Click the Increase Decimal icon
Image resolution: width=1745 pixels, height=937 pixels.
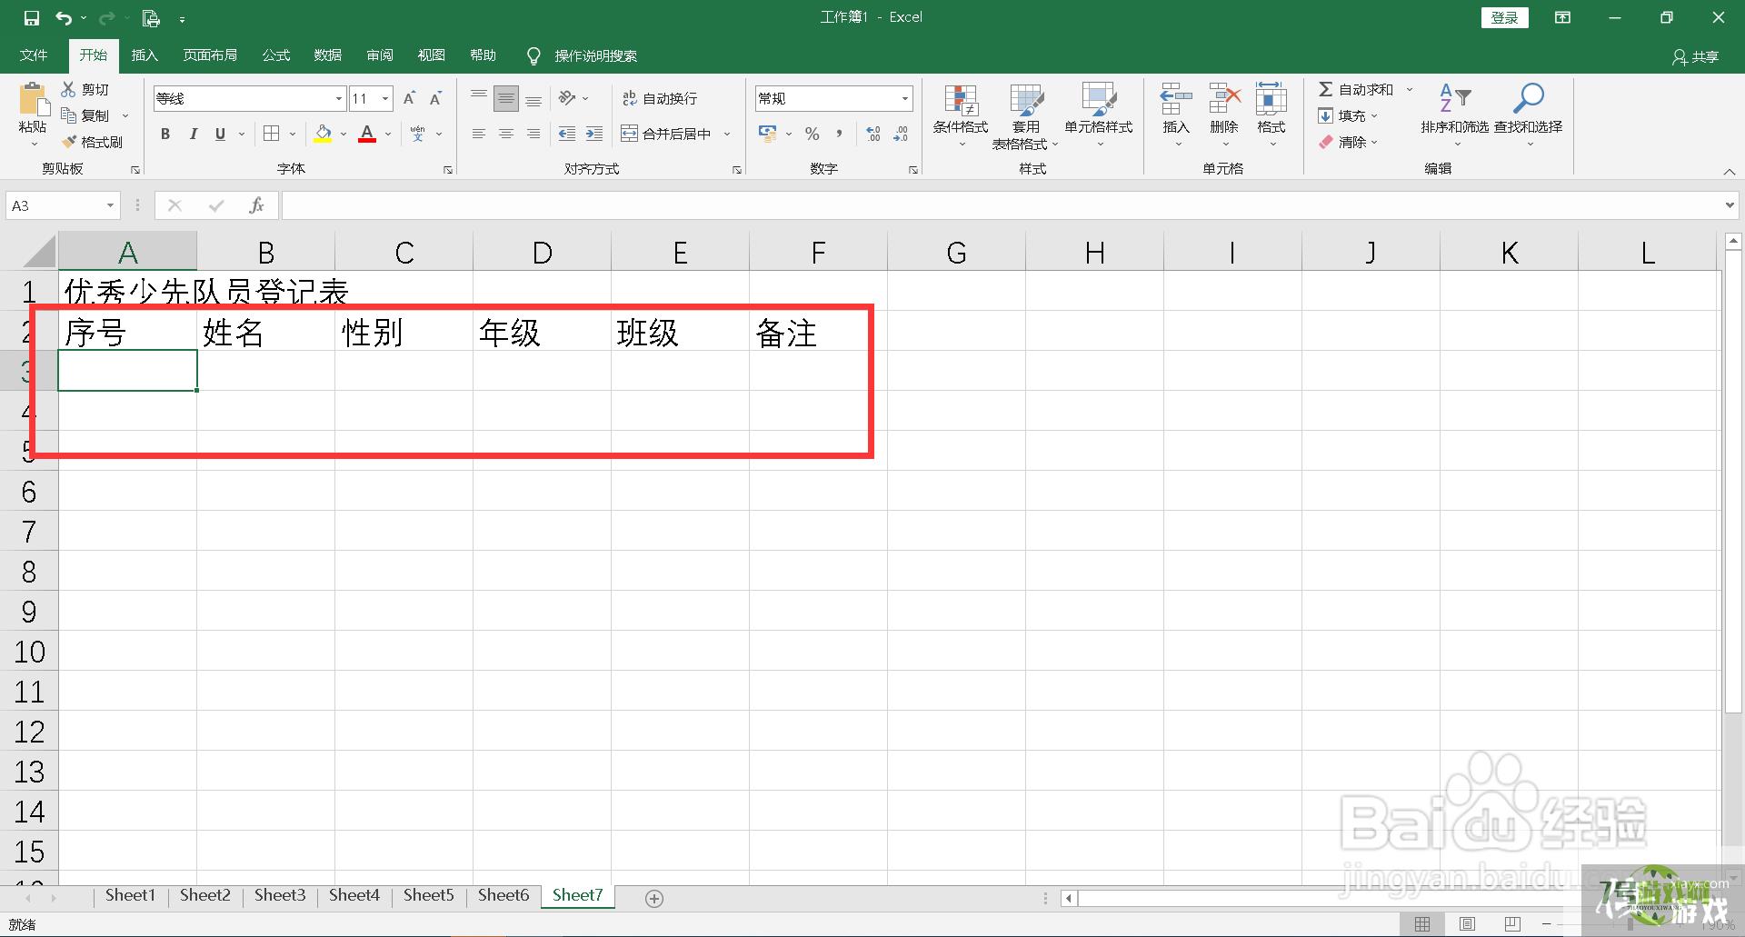(873, 134)
